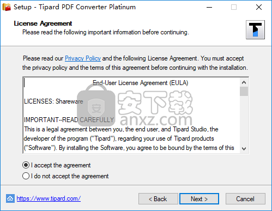The width and height of the screenshot is (272, 211).
Task: Click the setup installer icon in title bar
Action: 7,7
